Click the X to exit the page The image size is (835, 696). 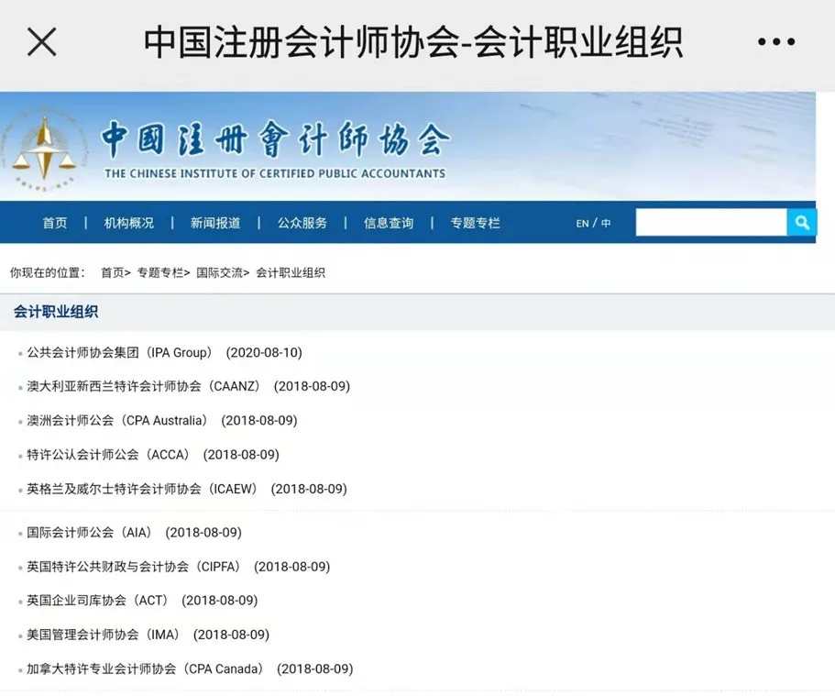[x=42, y=42]
